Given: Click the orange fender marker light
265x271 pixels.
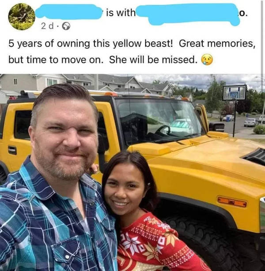Looking at the screenshot, I should click(232, 201).
